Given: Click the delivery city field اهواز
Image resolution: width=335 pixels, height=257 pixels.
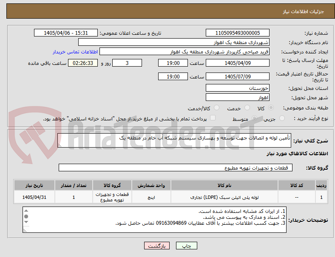Looking at the screenshot, I should coord(237,98).
